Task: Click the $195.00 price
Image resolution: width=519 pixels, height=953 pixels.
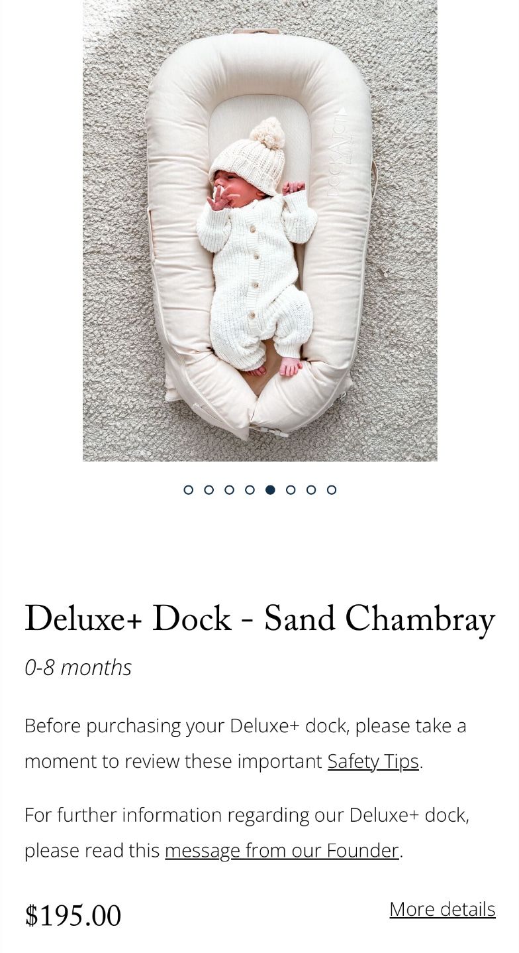Action: (73, 916)
